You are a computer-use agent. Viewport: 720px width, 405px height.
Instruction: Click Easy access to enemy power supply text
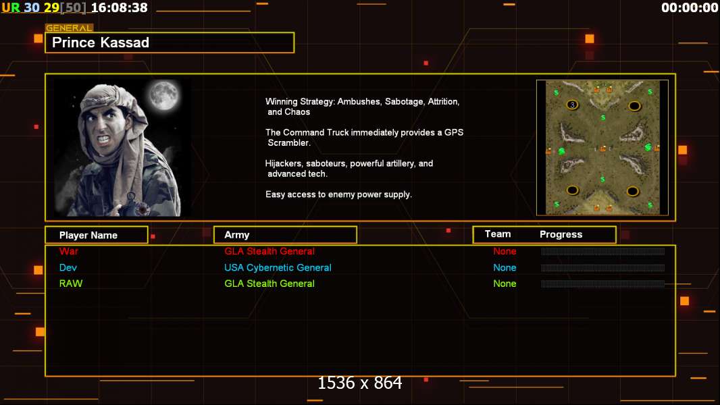tap(338, 194)
